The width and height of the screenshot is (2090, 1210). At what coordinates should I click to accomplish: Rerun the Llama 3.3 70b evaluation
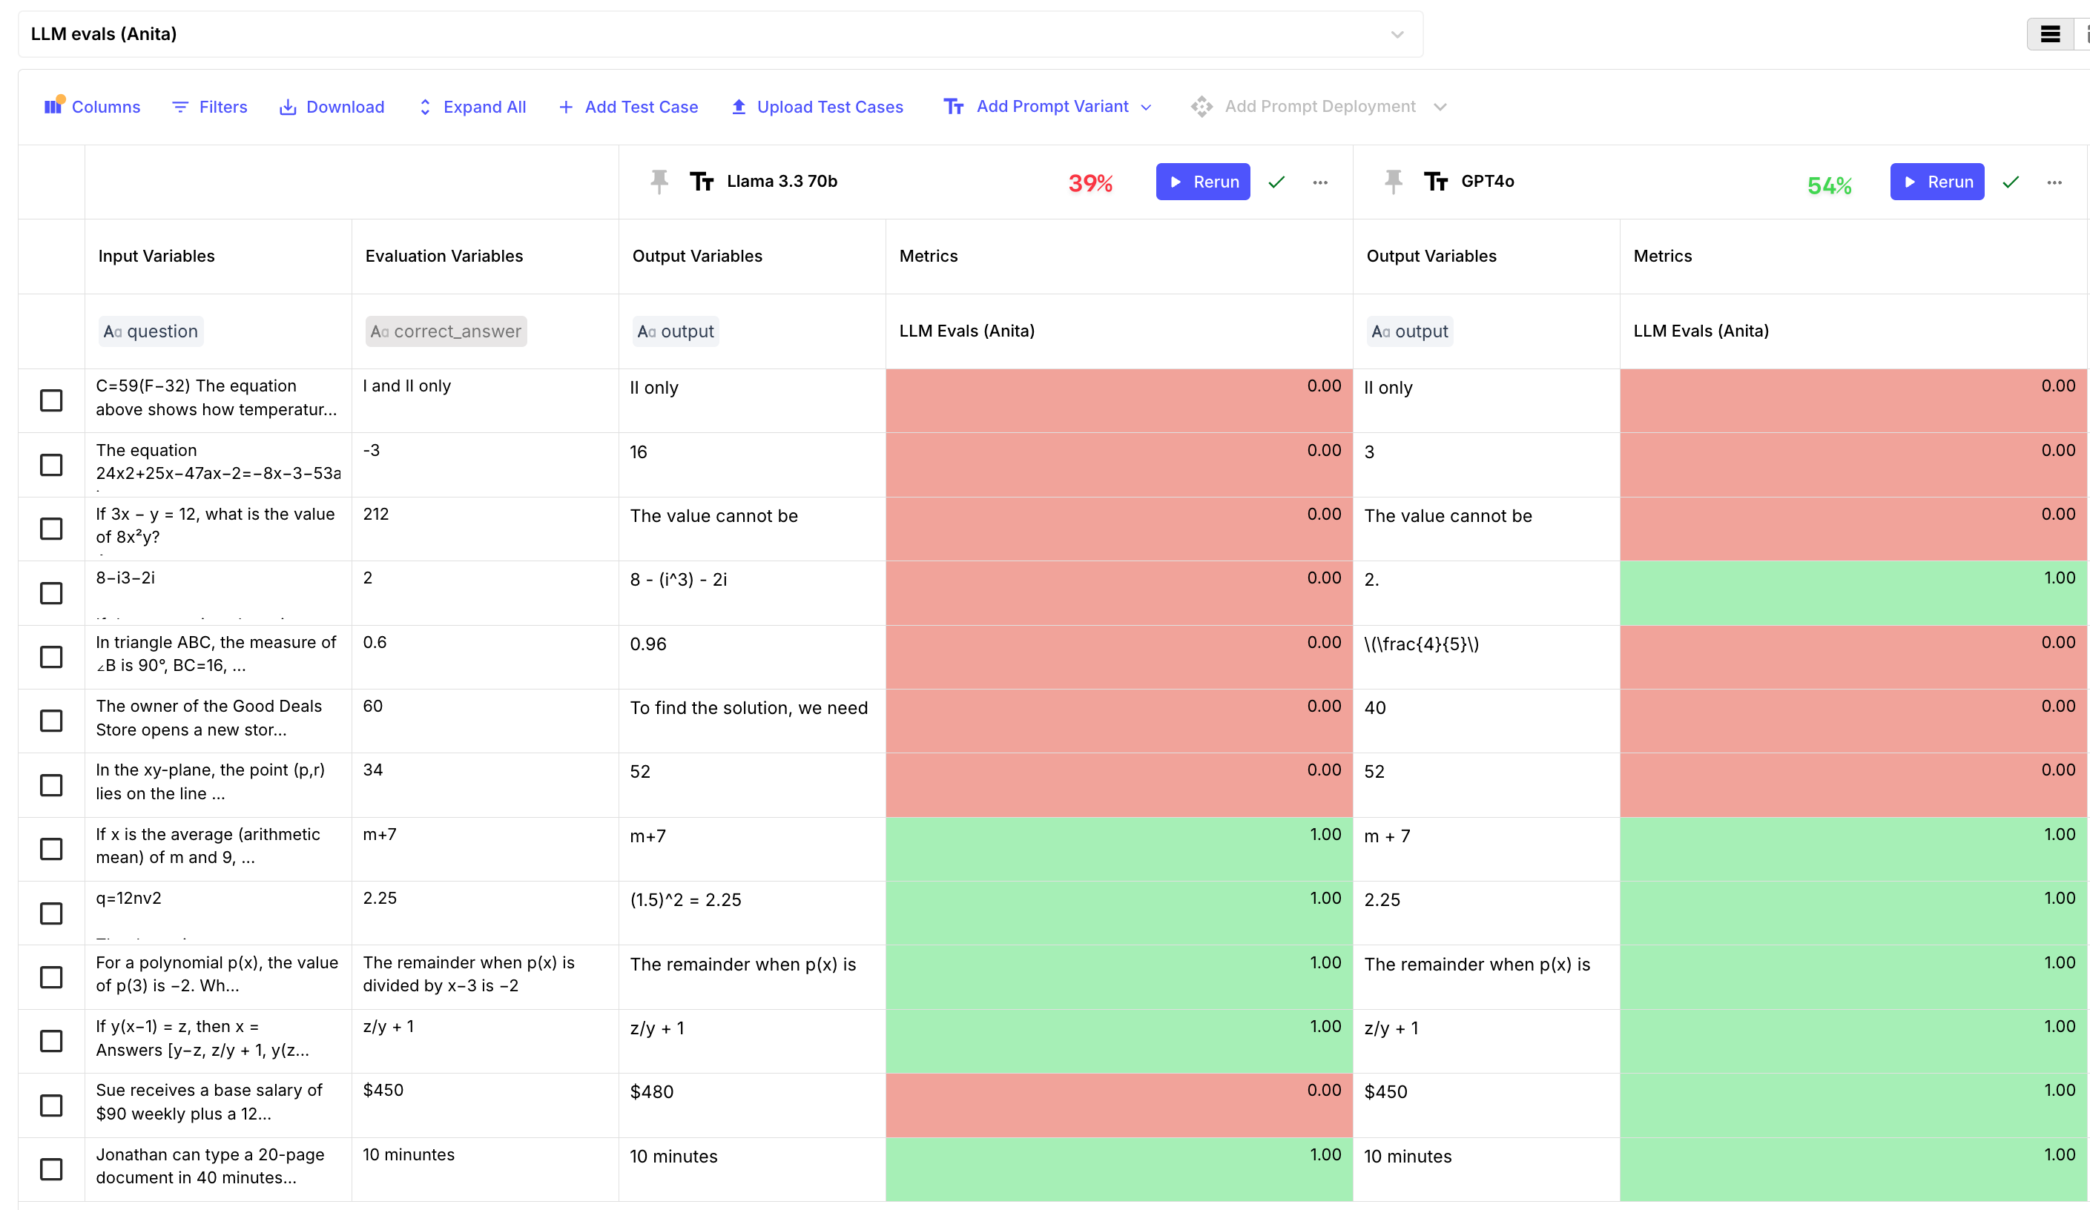coord(1202,182)
